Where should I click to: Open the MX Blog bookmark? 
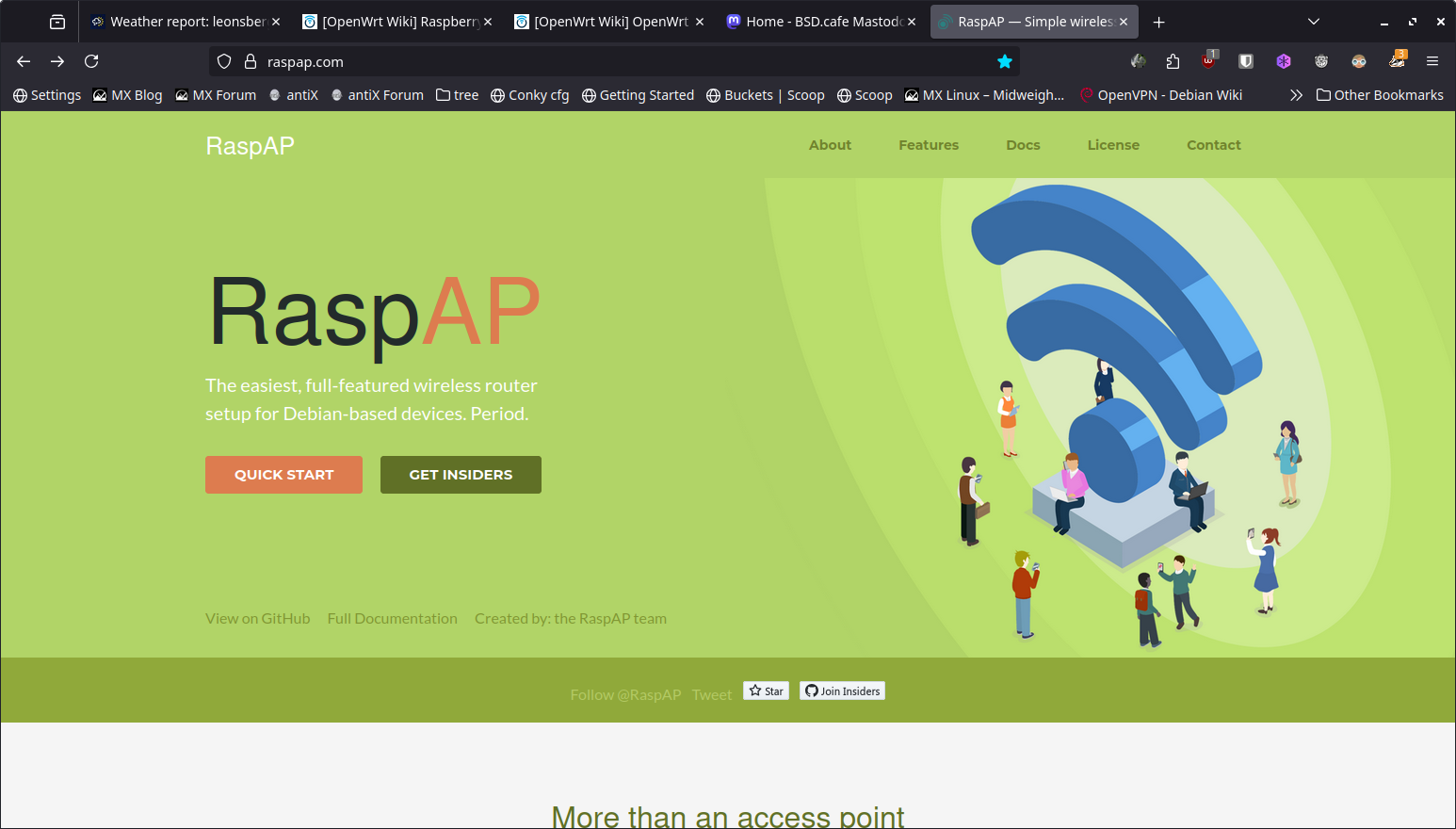127,95
